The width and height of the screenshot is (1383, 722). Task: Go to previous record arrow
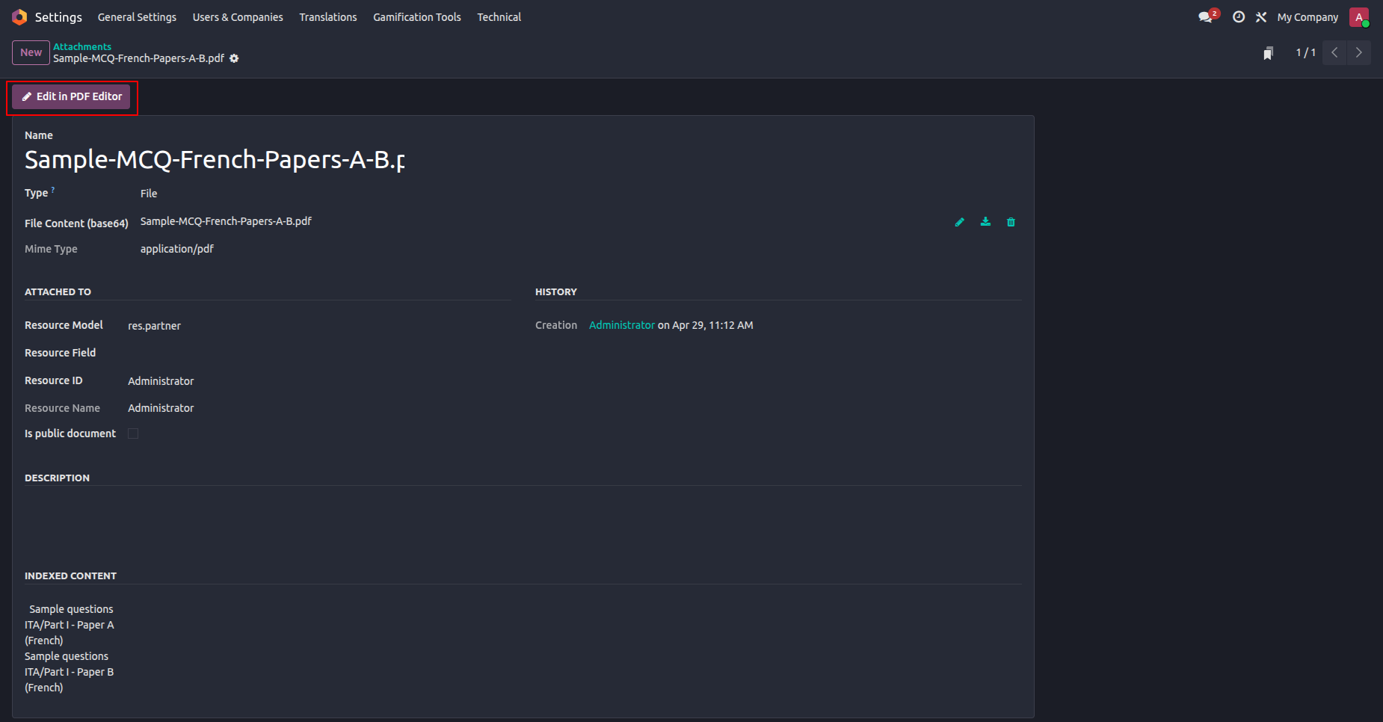[x=1334, y=52]
